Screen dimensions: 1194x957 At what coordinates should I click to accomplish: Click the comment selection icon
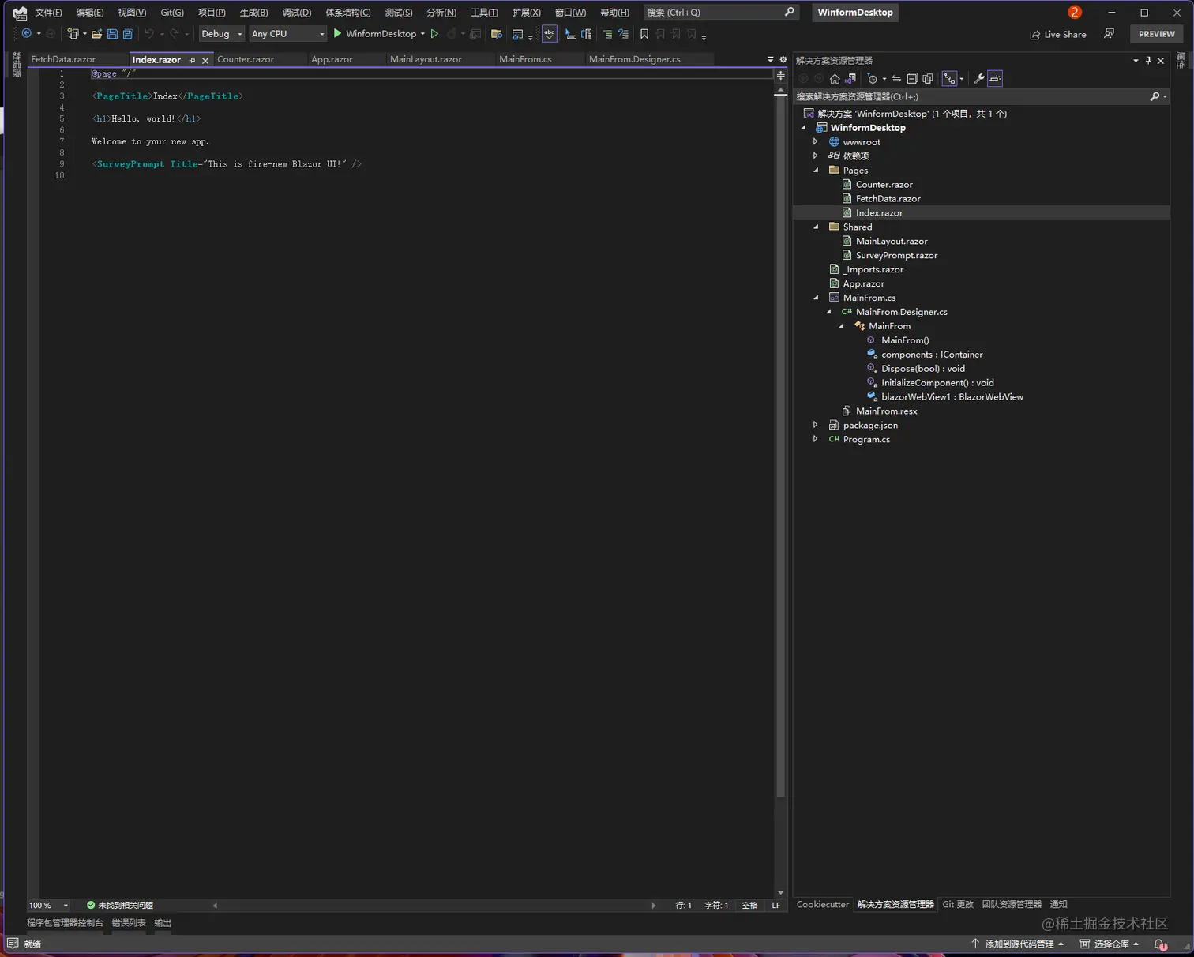click(607, 34)
